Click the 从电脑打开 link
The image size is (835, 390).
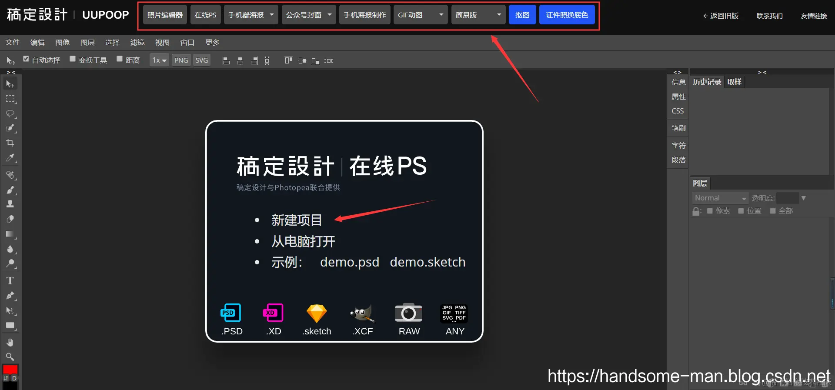pyautogui.click(x=304, y=241)
